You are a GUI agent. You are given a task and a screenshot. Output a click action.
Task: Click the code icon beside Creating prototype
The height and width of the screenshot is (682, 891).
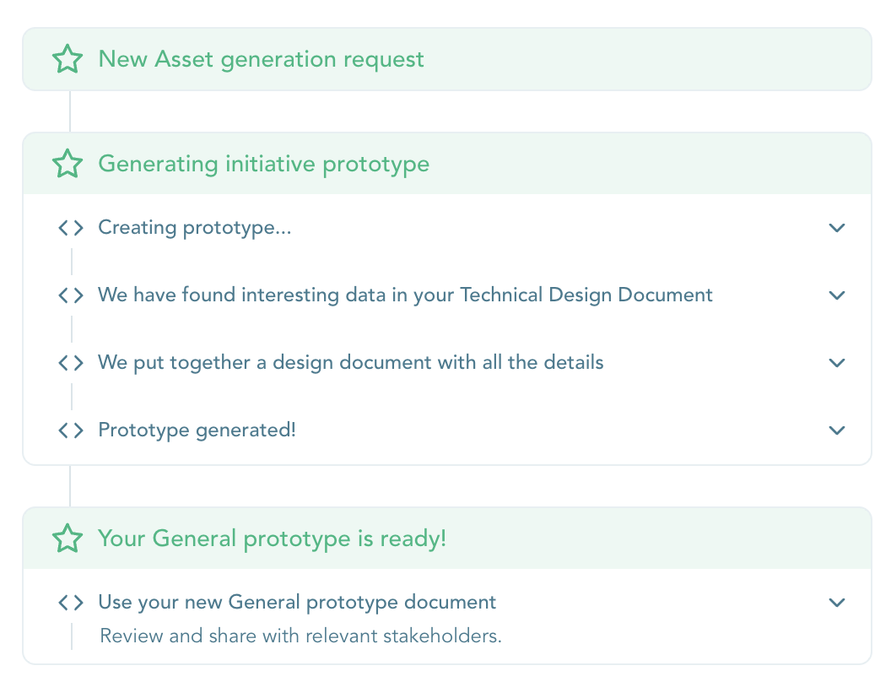[x=71, y=227]
